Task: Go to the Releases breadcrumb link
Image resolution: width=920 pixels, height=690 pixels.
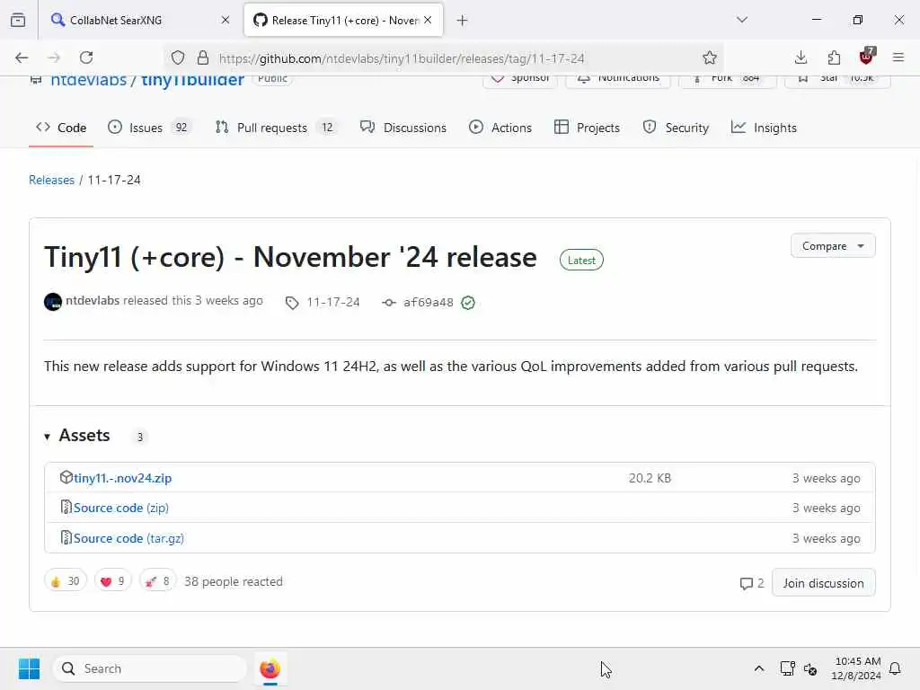Action: [x=51, y=180]
